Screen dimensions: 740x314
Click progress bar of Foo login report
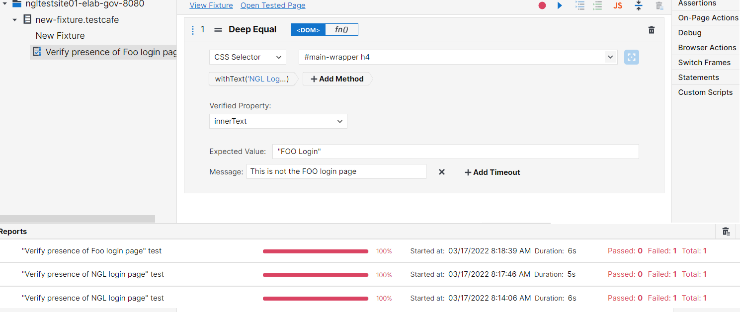click(316, 251)
